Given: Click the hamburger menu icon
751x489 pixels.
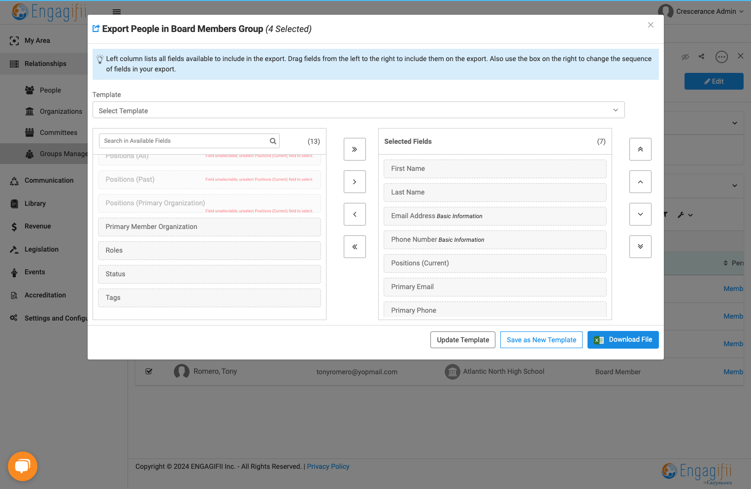Looking at the screenshot, I should (x=117, y=12).
